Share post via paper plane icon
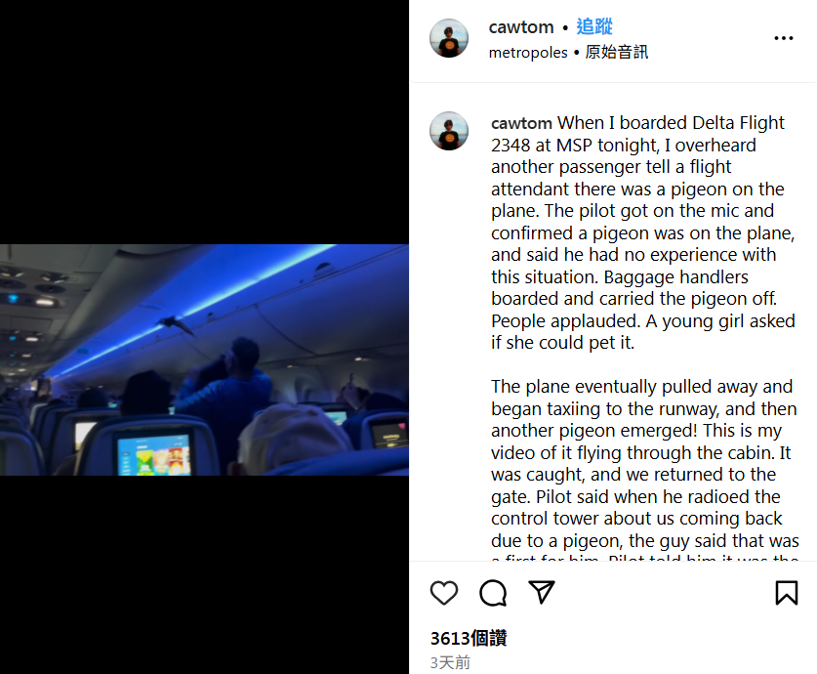The height and width of the screenshot is (674, 817). pyautogui.click(x=542, y=592)
